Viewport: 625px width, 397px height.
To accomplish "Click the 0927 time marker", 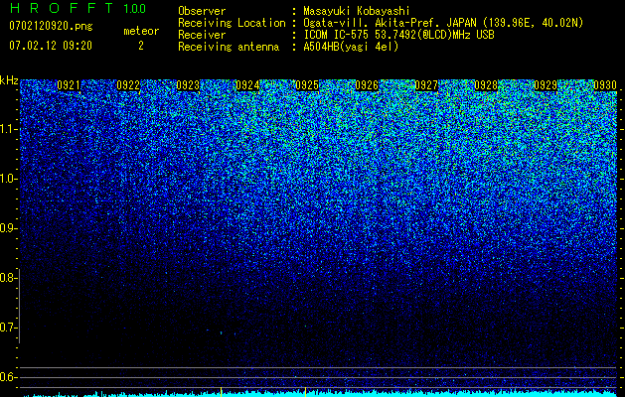I will 426,85.
